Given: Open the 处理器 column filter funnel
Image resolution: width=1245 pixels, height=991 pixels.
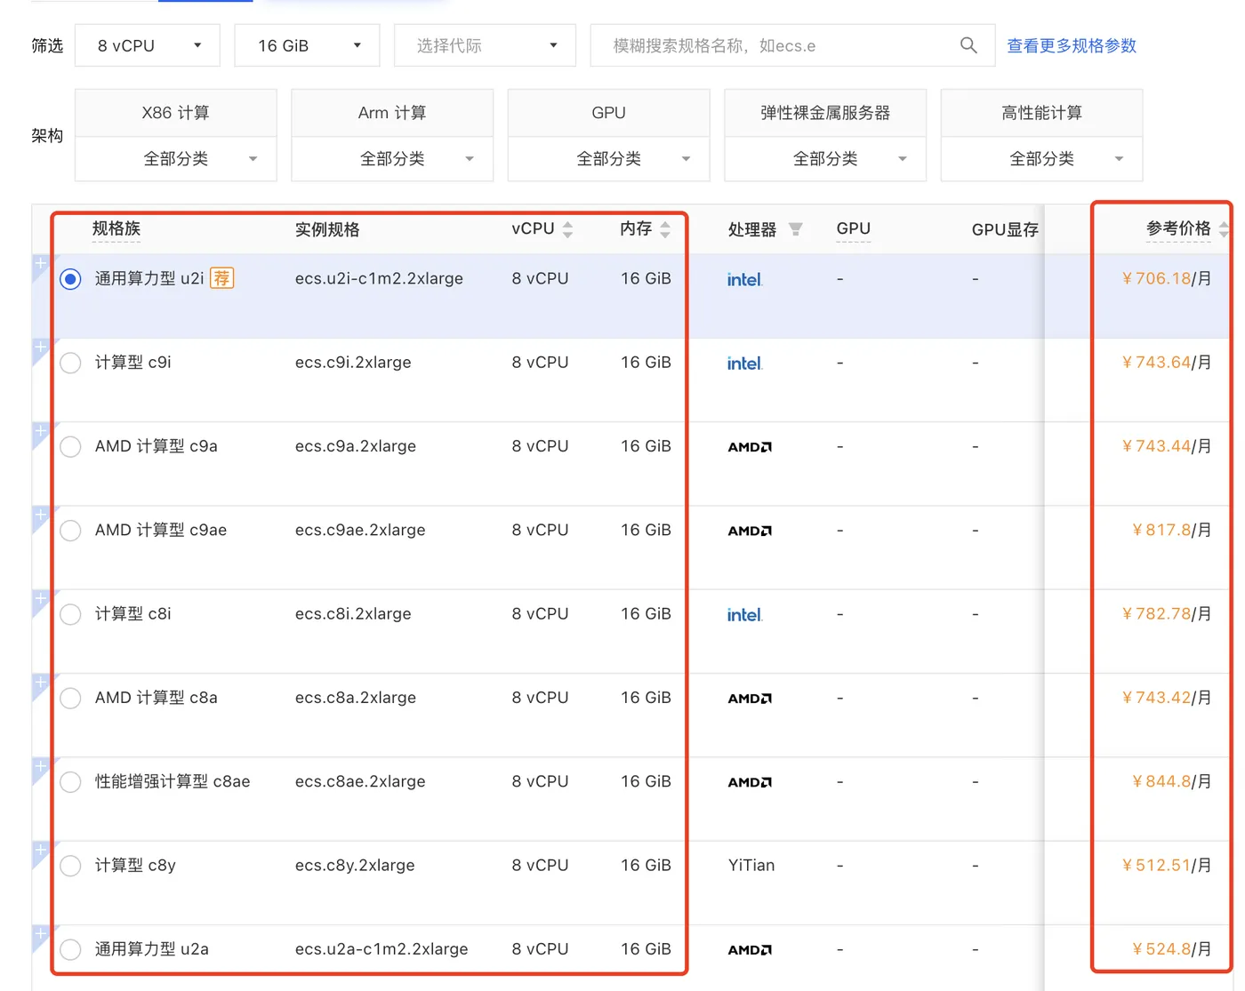Looking at the screenshot, I should [x=796, y=229].
